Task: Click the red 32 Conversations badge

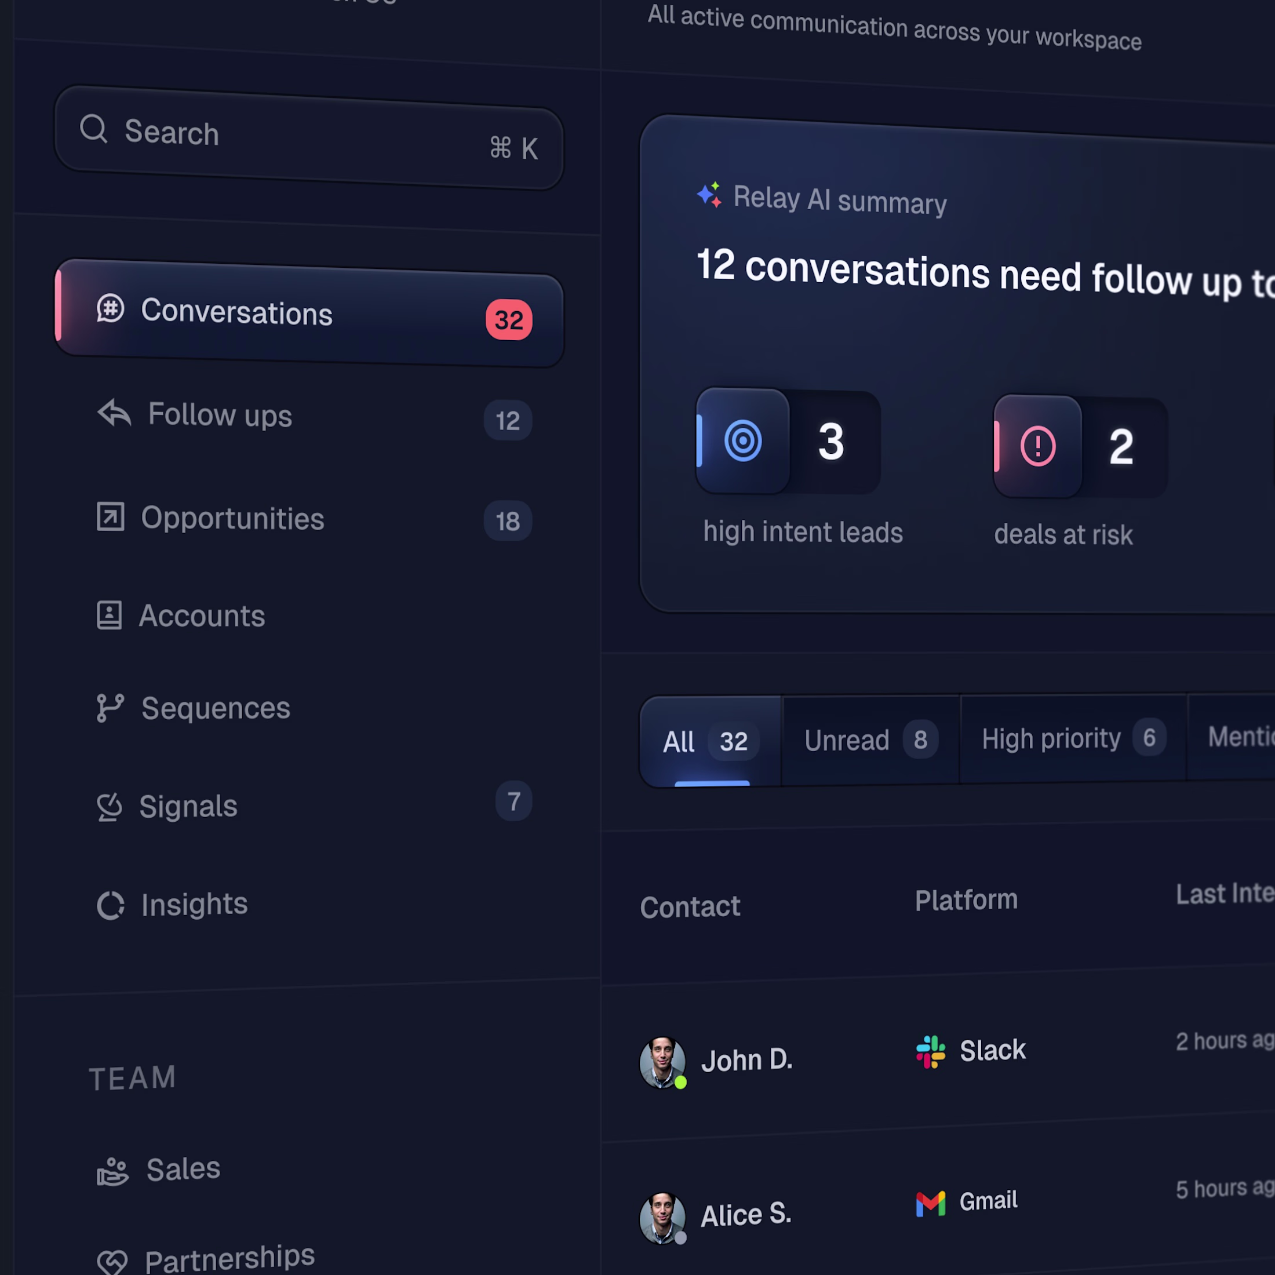Action: 509,320
